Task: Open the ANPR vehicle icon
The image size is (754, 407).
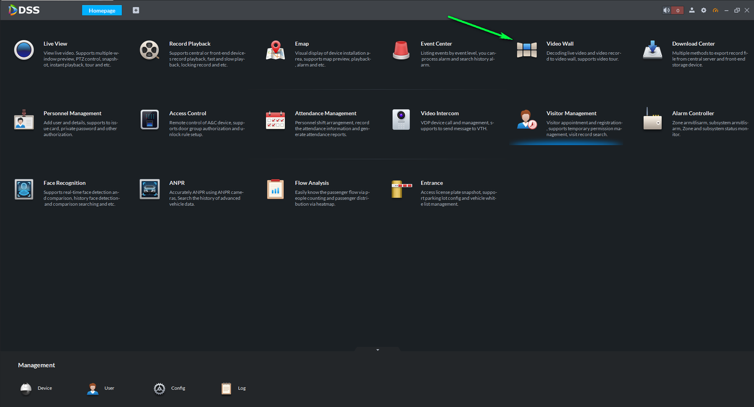Action: (149, 189)
